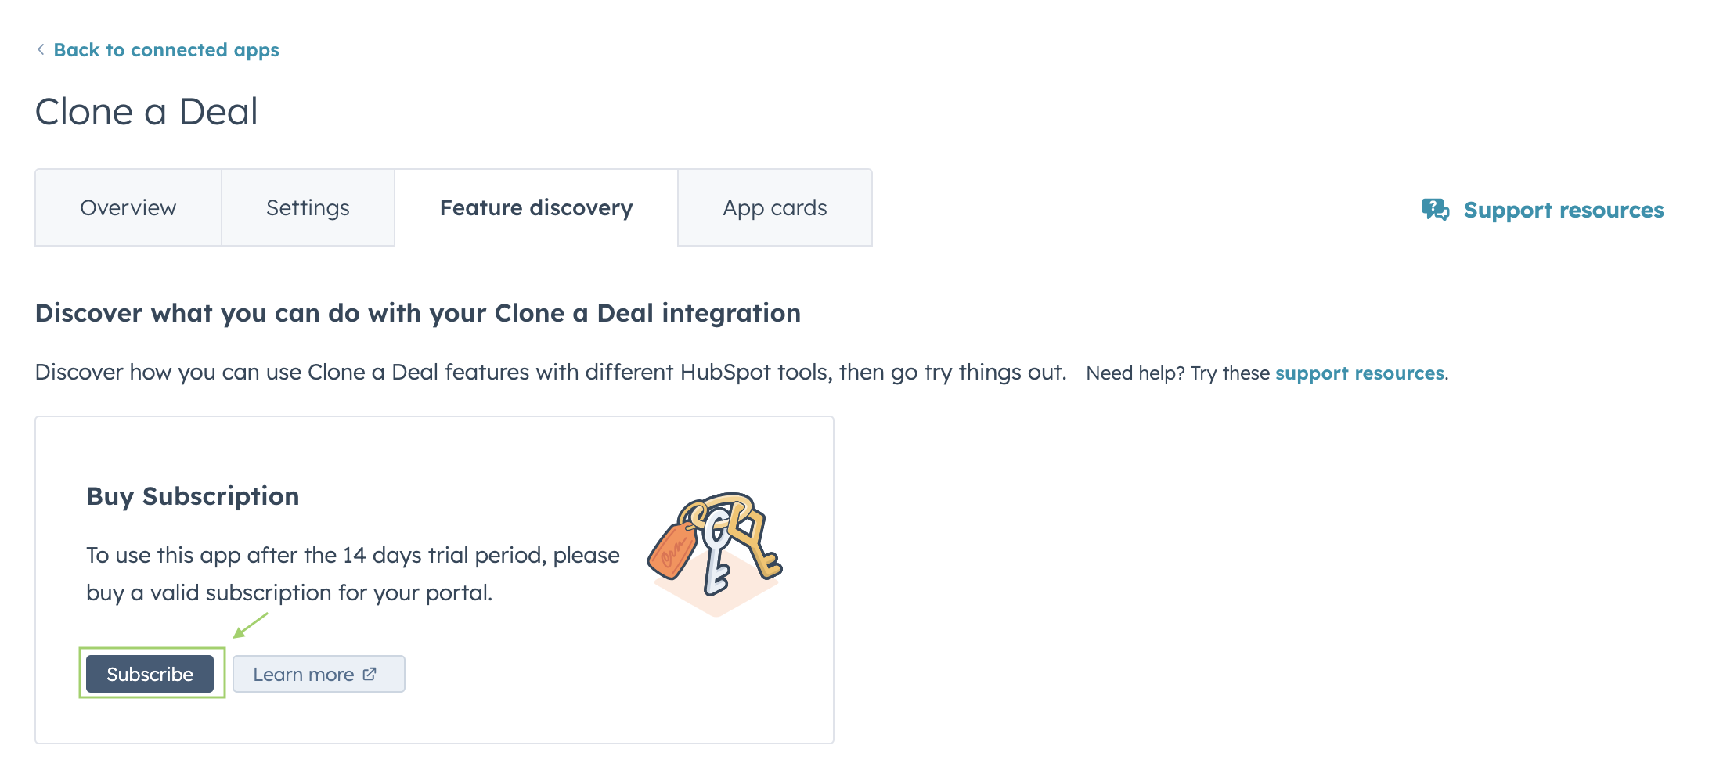Click the external link icon beside Learn more
Viewport: 1716px width, 767px height.
(370, 674)
